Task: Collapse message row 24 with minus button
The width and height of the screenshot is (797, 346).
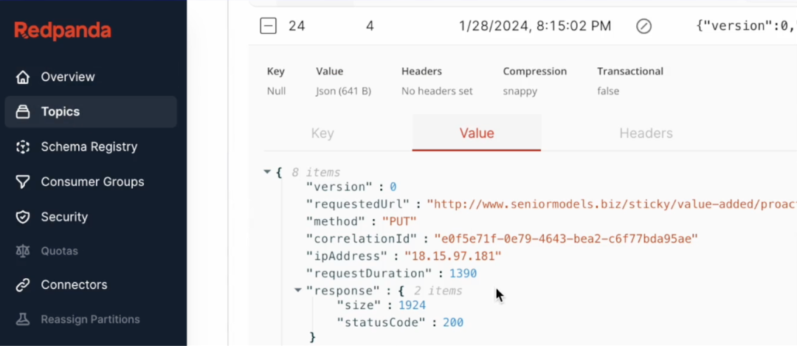Action: pos(268,26)
